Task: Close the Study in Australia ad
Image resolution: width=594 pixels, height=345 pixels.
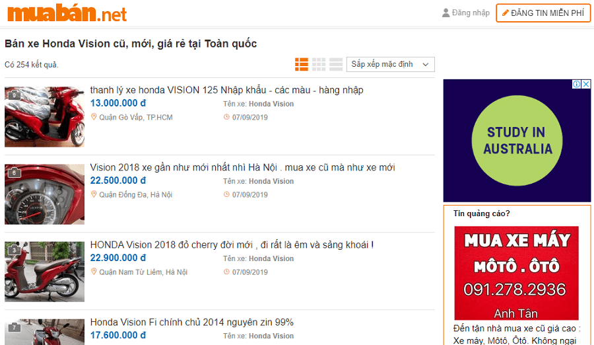Action: 585,84
